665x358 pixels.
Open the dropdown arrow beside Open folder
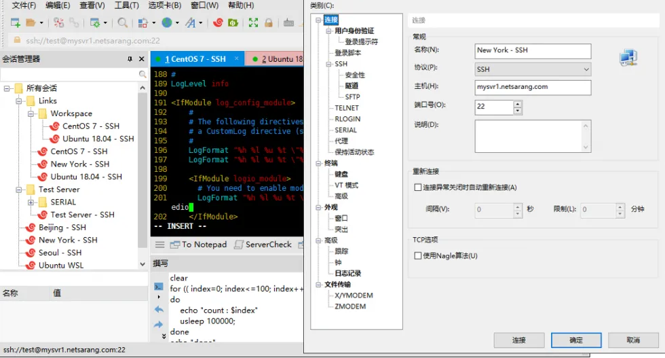click(x=41, y=23)
